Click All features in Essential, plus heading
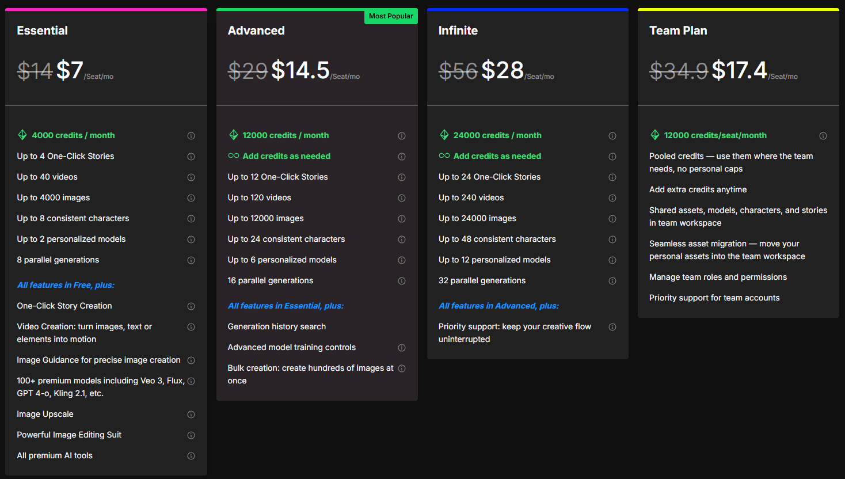The height and width of the screenshot is (479, 845). click(x=286, y=306)
